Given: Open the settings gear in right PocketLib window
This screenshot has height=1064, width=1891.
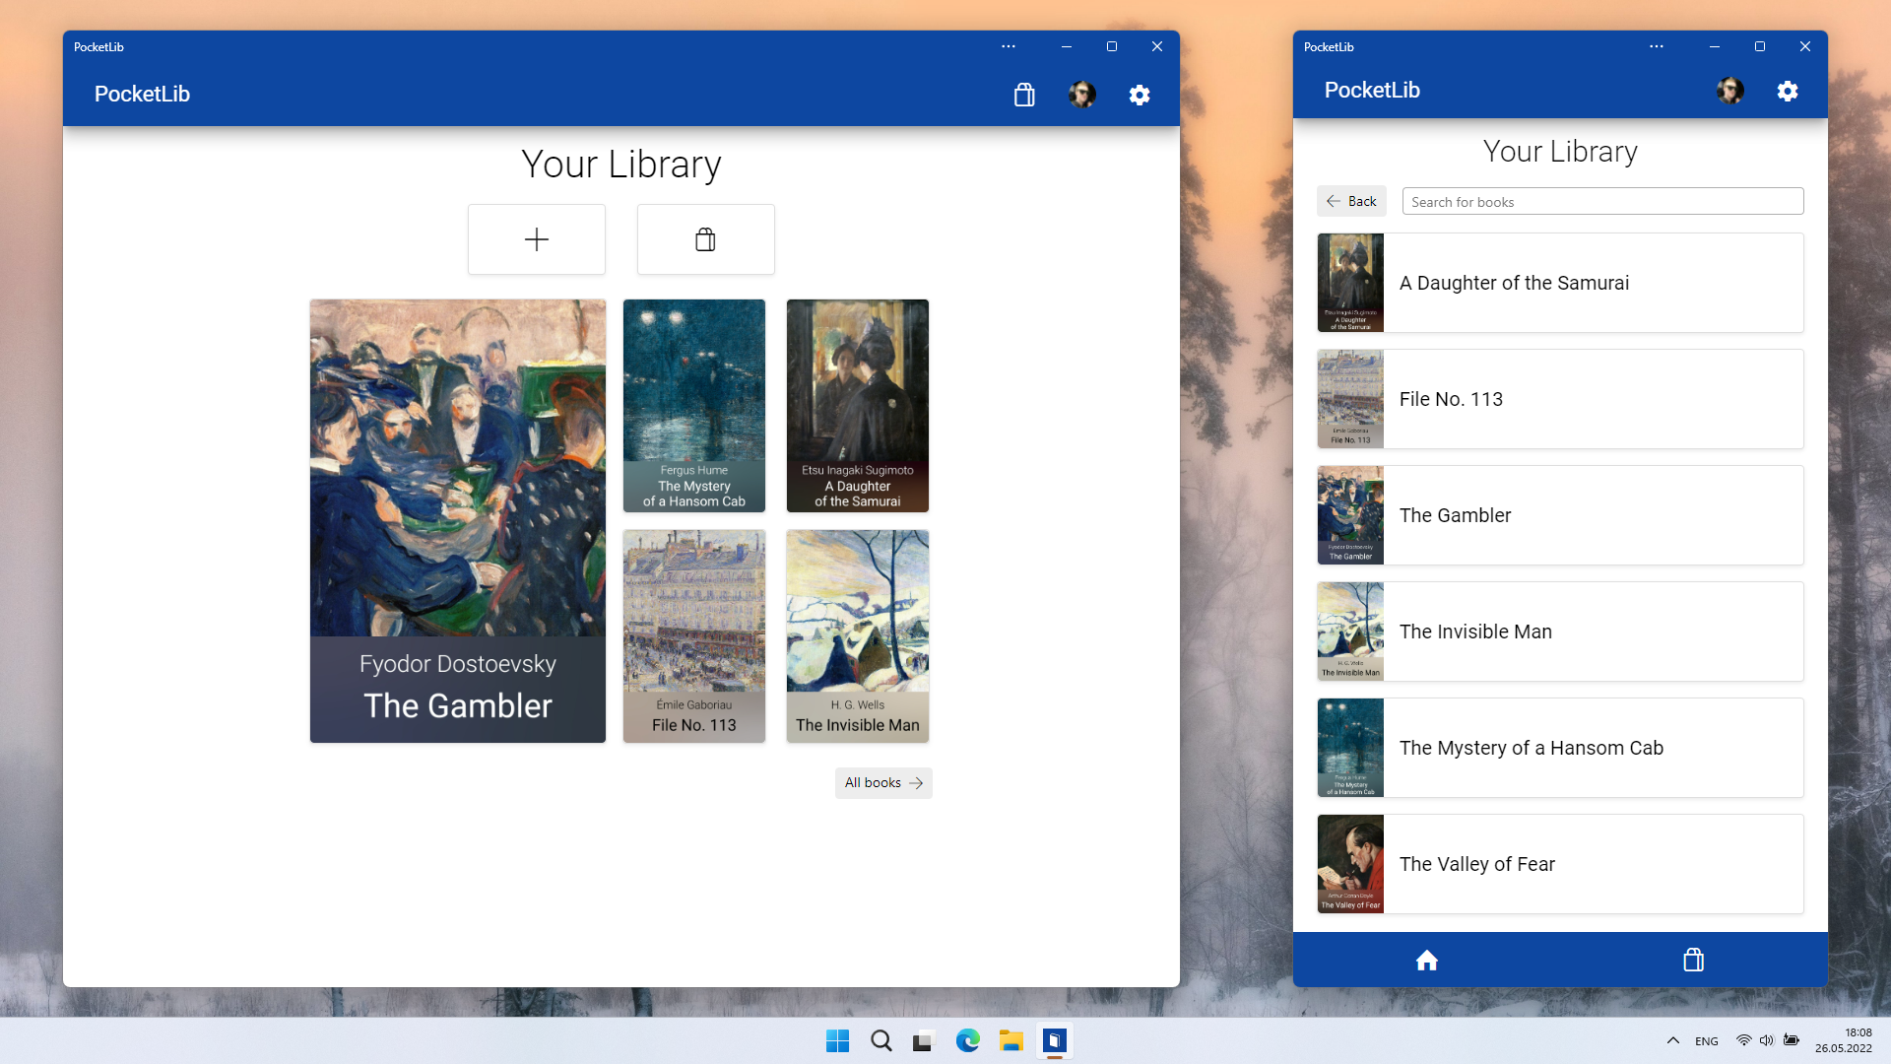Looking at the screenshot, I should point(1788,91).
